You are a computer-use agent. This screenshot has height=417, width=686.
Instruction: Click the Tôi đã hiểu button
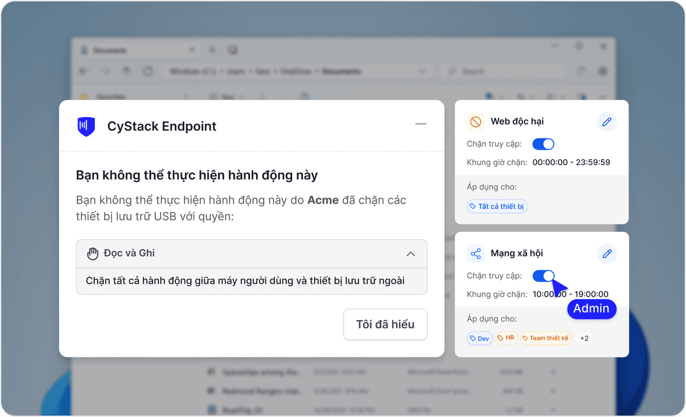coord(385,324)
